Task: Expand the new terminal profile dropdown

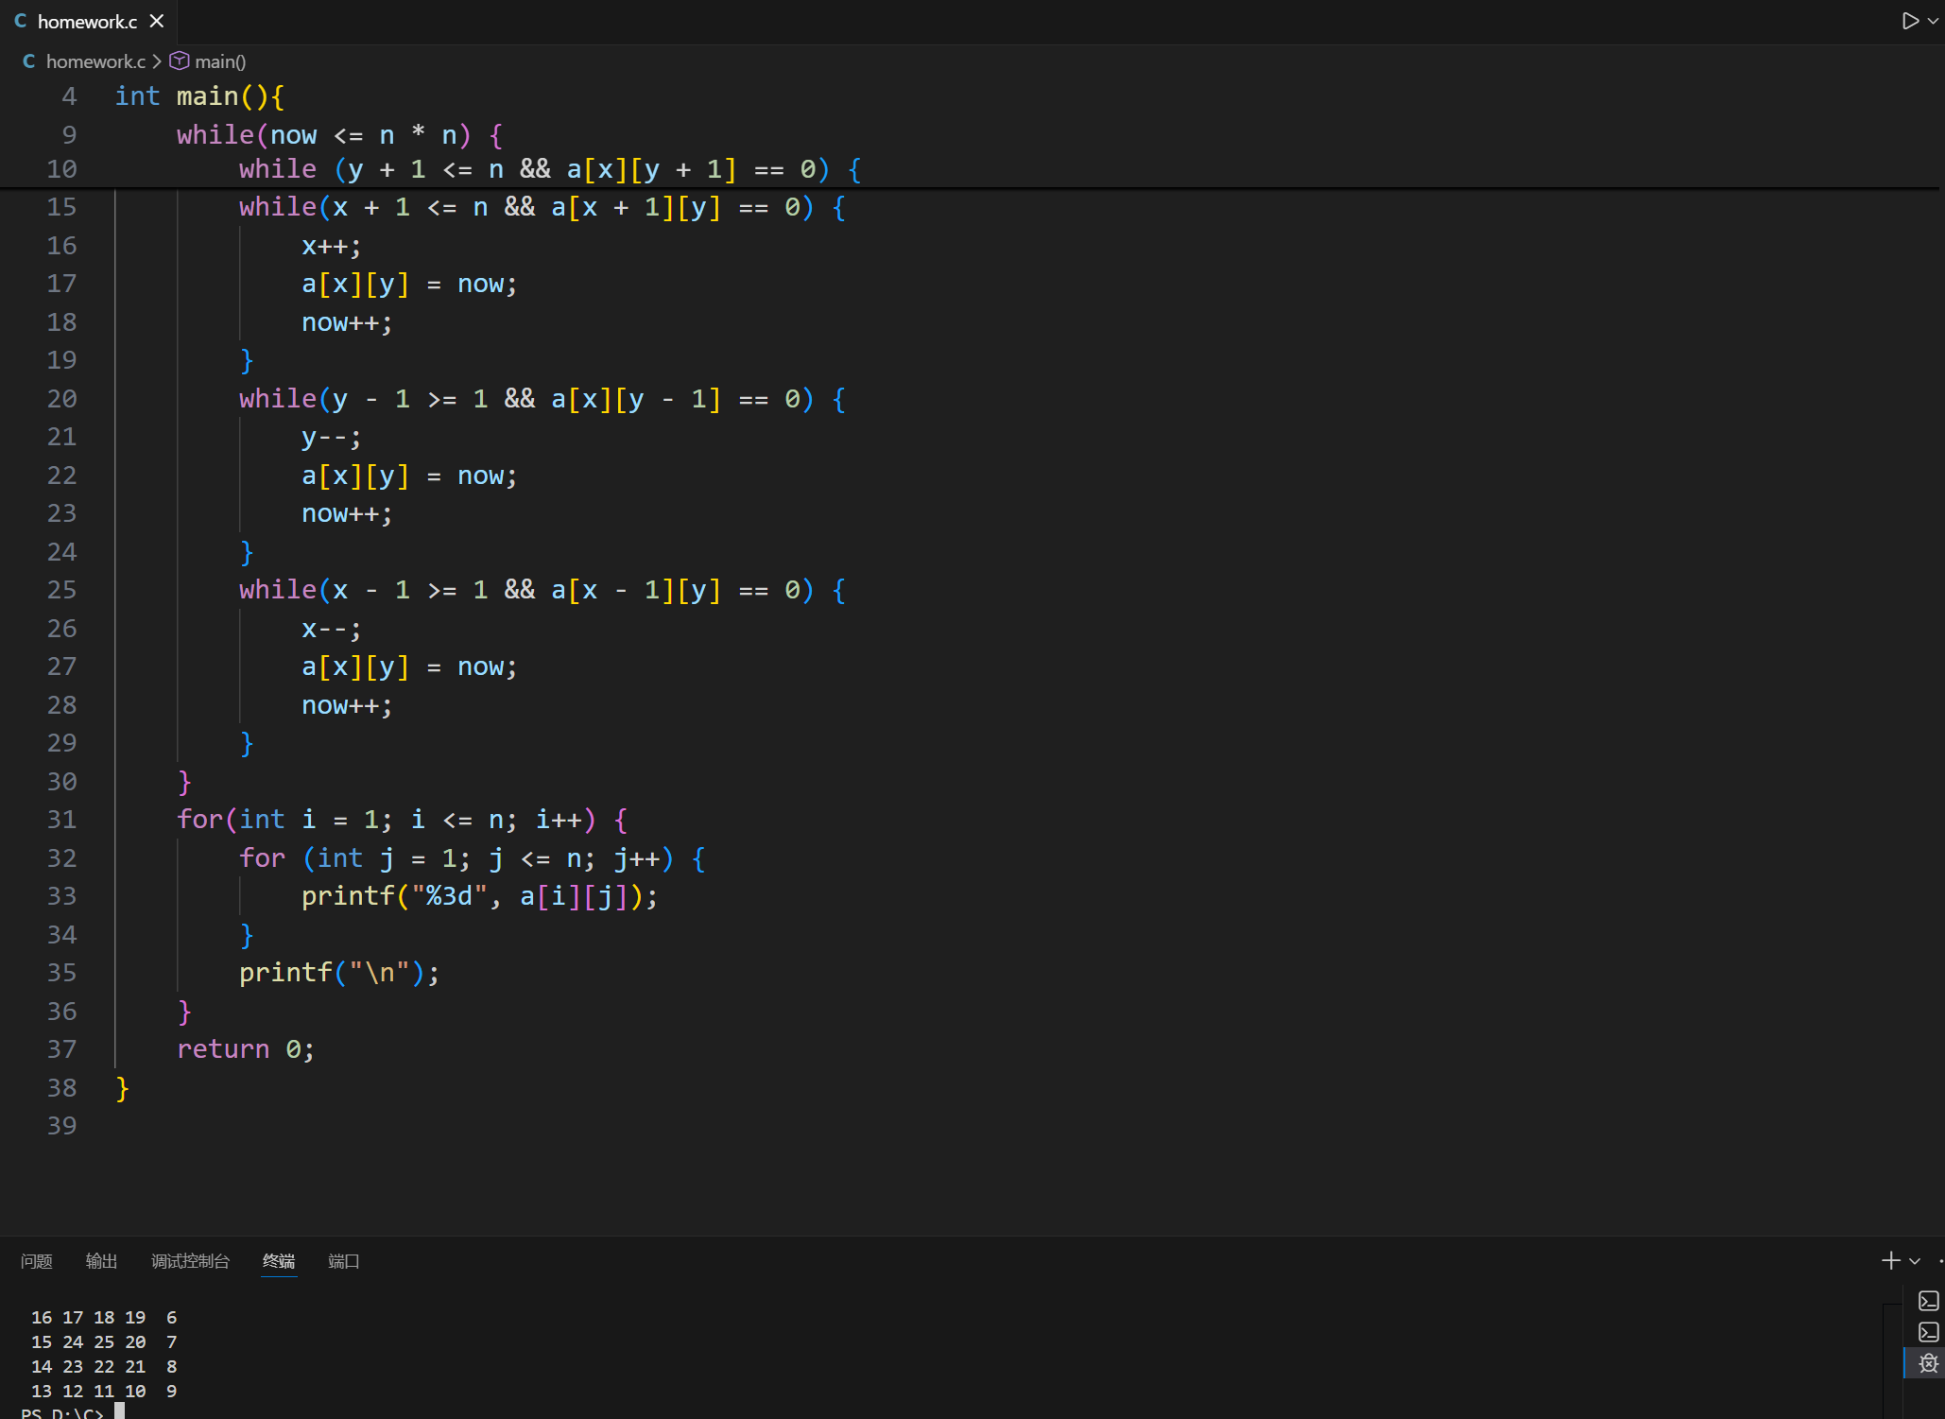Action: pyautogui.click(x=1915, y=1261)
